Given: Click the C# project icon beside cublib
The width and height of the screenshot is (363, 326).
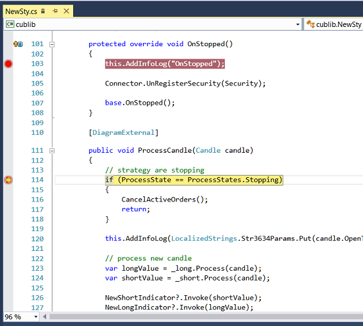Looking at the screenshot, I should pos(10,24).
